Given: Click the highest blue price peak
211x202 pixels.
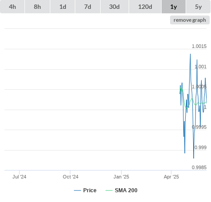Looking at the screenshot, I should [x=191, y=54].
